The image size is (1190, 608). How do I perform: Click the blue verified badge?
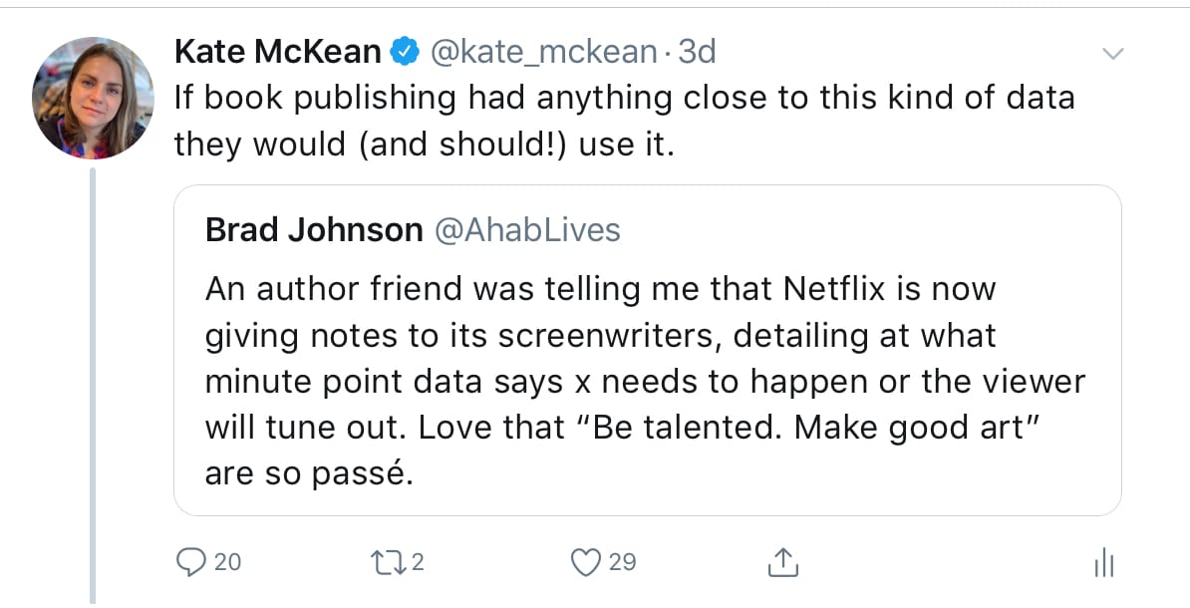point(405,51)
